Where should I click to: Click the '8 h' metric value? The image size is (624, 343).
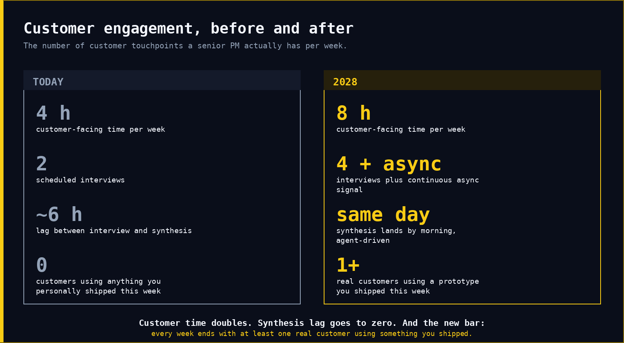pyautogui.click(x=354, y=113)
